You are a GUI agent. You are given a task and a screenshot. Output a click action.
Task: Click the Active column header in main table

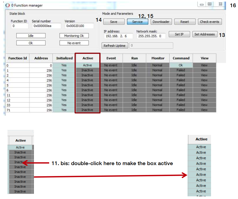(88, 58)
